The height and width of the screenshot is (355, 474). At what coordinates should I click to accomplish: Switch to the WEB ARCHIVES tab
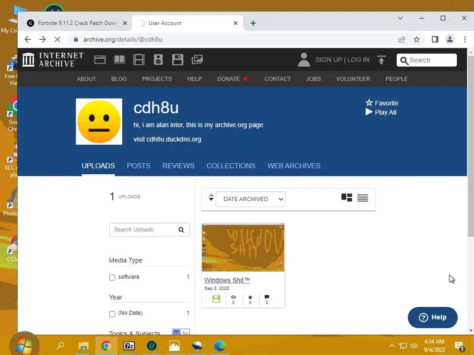294,166
